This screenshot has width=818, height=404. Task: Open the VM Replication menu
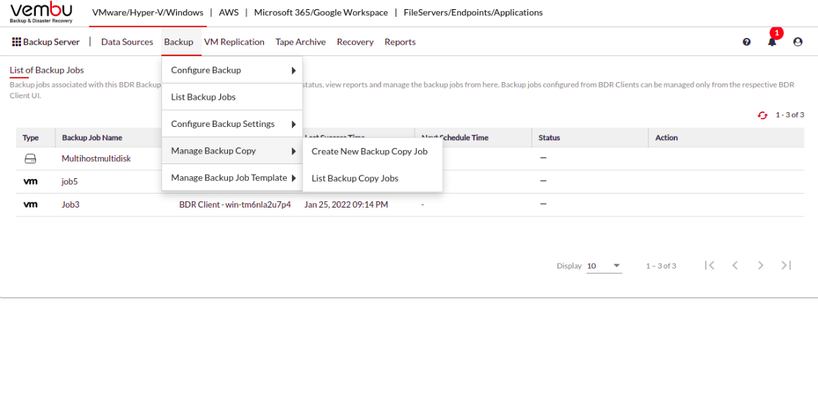click(x=234, y=41)
